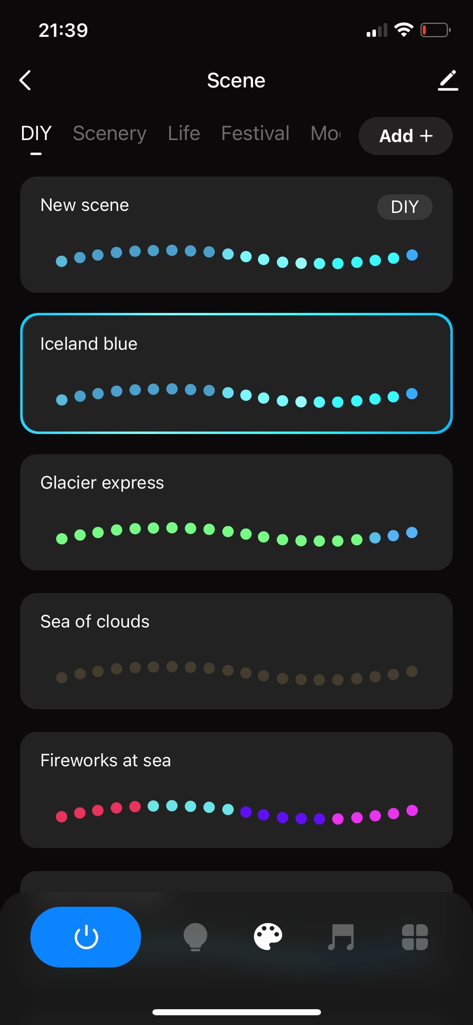The width and height of the screenshot is (473, 1025).
Task: Apply the Sea of clouds scene
Action: pos(236,651)
